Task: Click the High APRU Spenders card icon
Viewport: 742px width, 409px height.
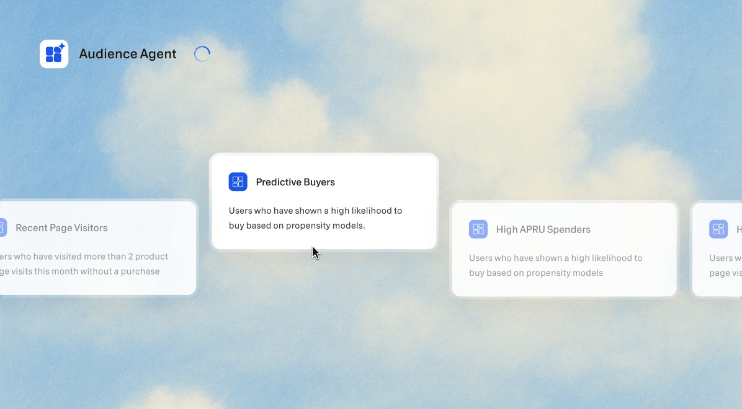Action: tap(478, 229)
